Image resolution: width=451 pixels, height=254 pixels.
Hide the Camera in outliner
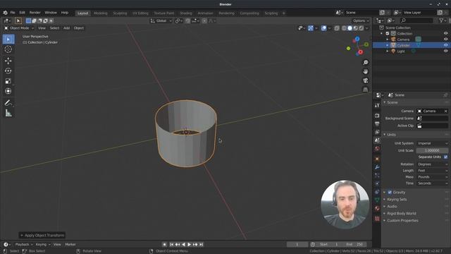tap(445, 40)
